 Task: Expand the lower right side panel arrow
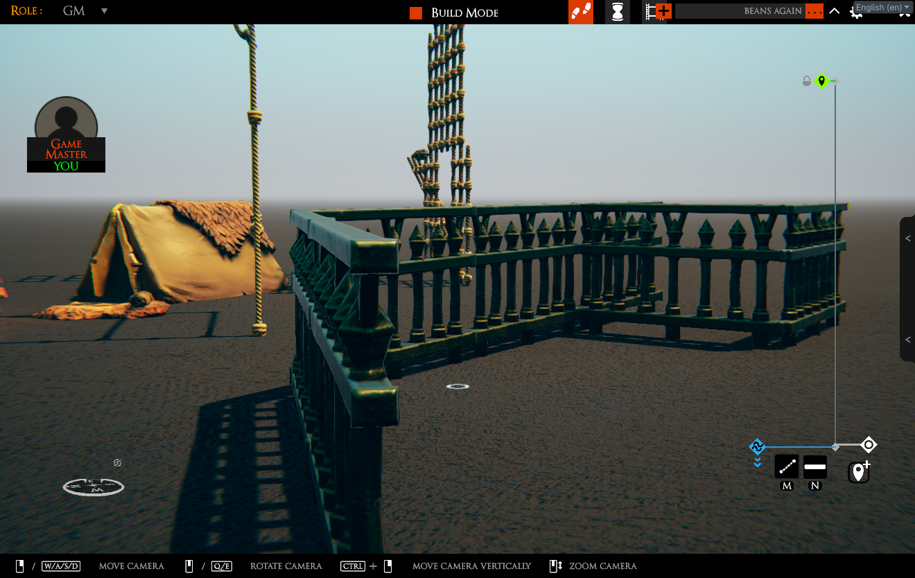(x=907, y=340)
